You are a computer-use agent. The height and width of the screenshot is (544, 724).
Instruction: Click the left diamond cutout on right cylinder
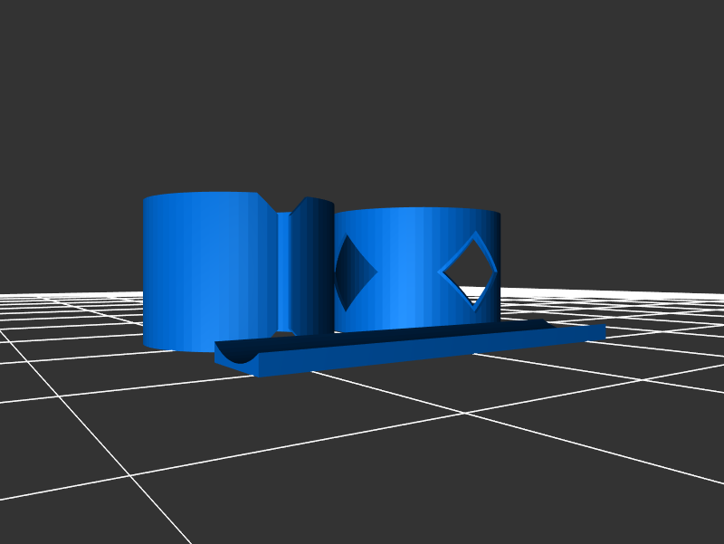(353, 271)
